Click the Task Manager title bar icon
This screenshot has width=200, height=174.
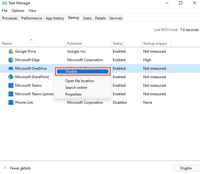(5, 3)
